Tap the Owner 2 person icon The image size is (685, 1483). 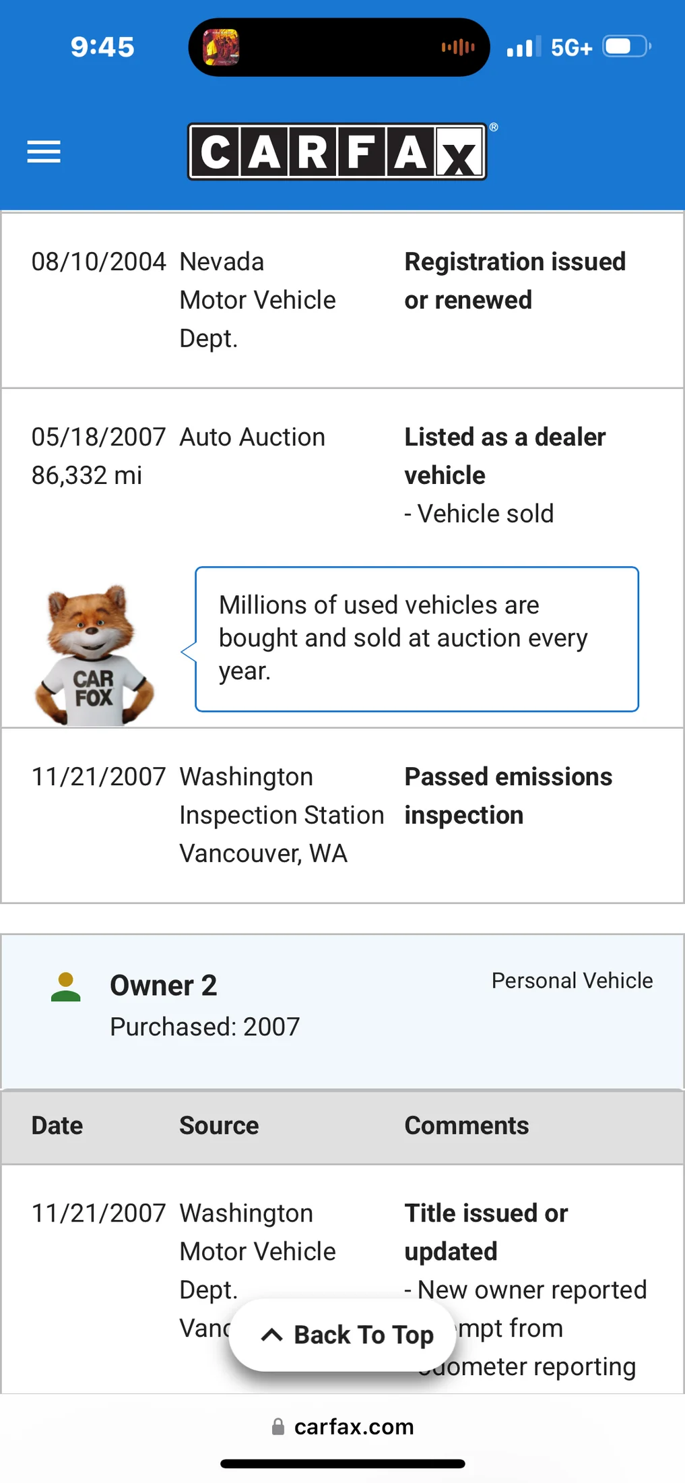[66, 987]
